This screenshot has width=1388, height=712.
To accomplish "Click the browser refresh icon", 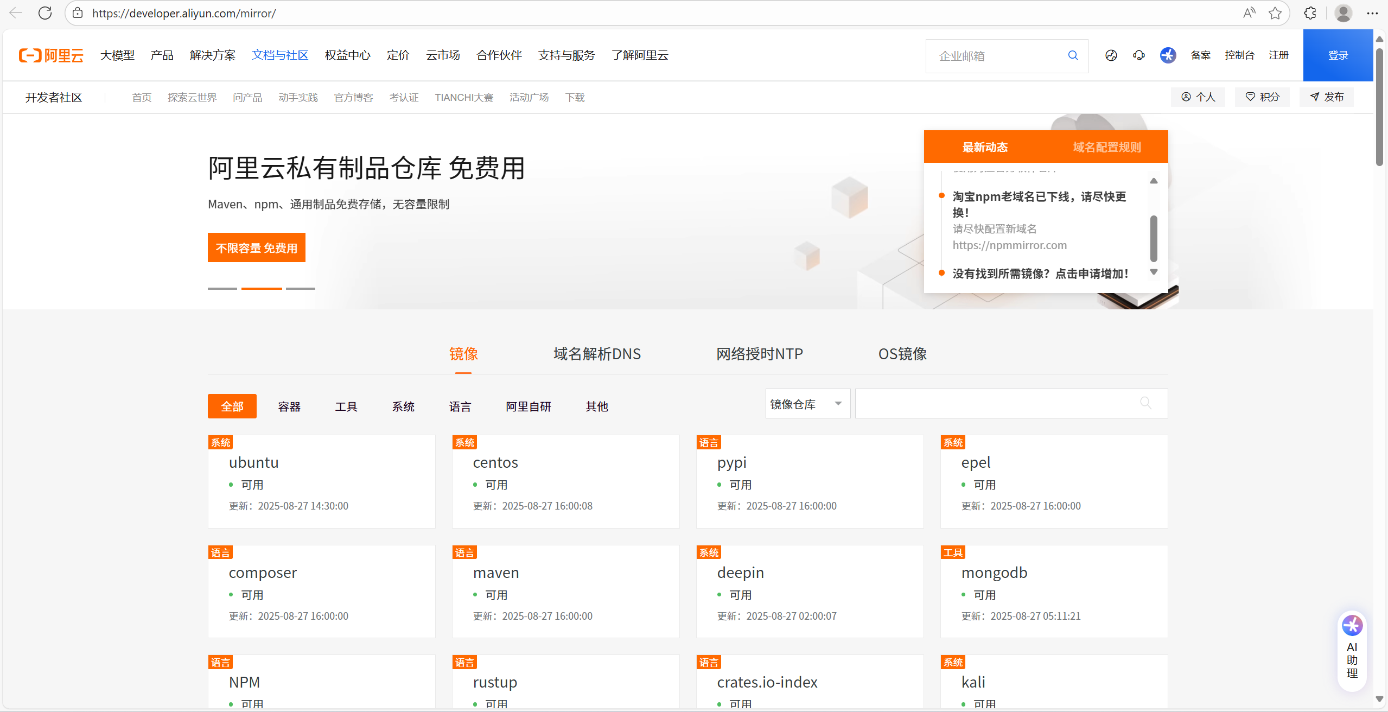I will click(45, 13).
